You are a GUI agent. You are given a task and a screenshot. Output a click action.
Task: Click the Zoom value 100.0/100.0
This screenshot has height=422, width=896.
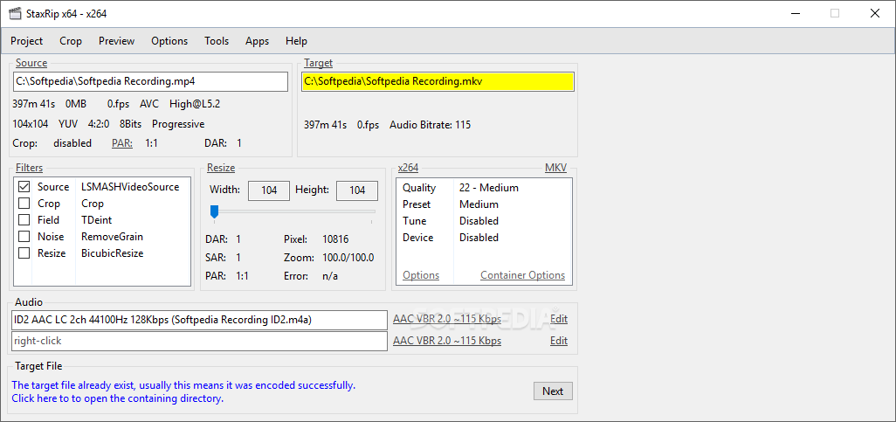(x=348, y=258)
